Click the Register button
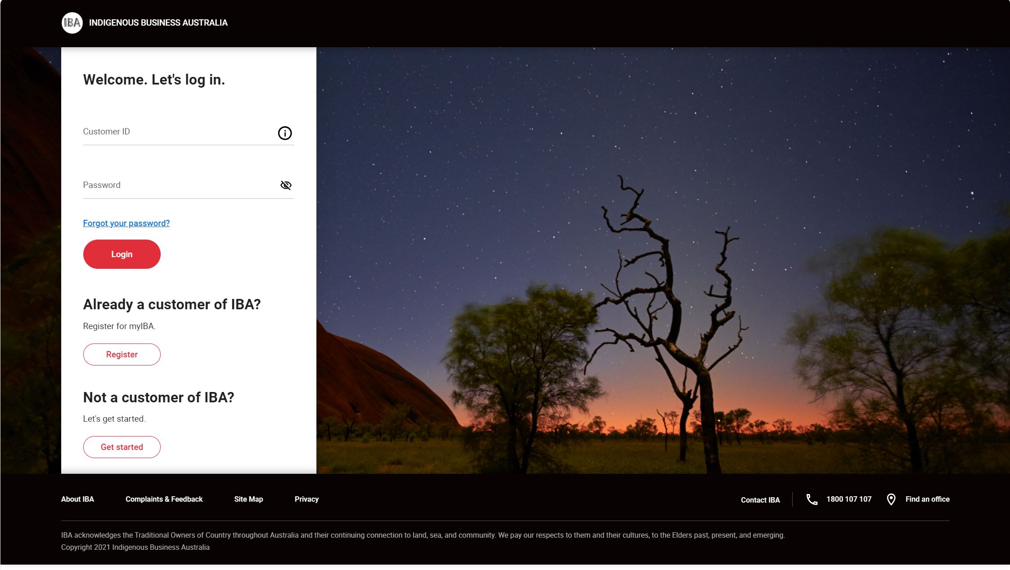 122,354
